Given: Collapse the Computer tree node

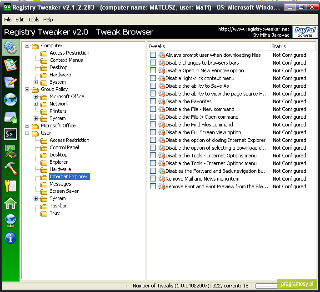Looking at the screenshot, I should [x=27, y=45].
